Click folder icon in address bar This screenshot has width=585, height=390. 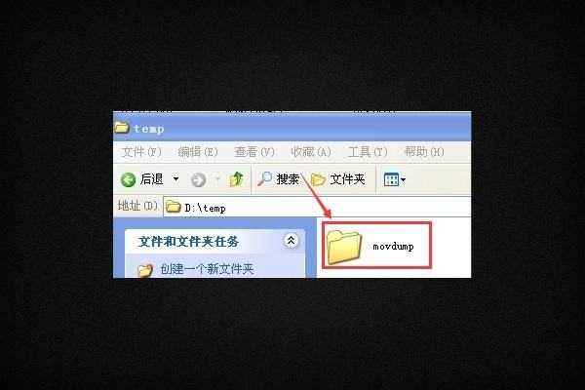pyautogui.click(x=174, y=206)
